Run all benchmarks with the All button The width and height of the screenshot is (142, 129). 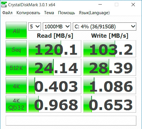pyautogui.click(x=16, y=30)
